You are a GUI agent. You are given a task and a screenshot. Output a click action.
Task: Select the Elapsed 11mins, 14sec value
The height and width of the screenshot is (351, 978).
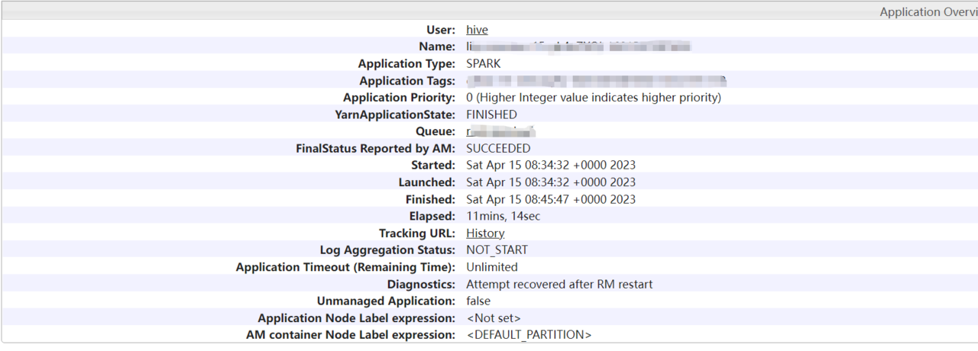503,217
